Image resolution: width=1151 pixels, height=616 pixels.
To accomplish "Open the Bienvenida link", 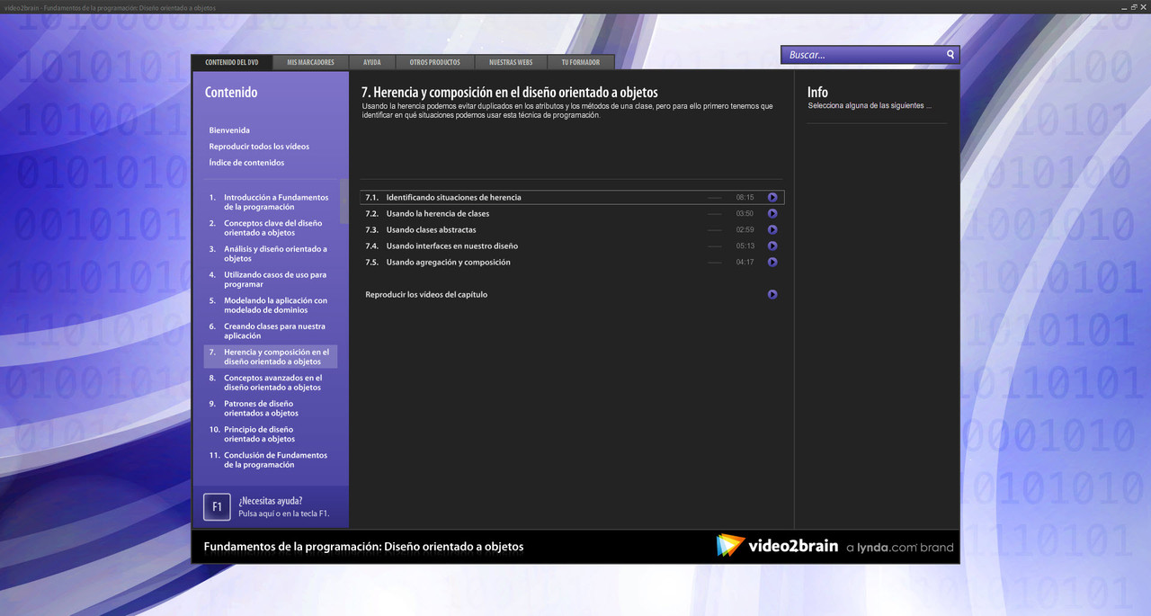I will [x=229, y=130].
